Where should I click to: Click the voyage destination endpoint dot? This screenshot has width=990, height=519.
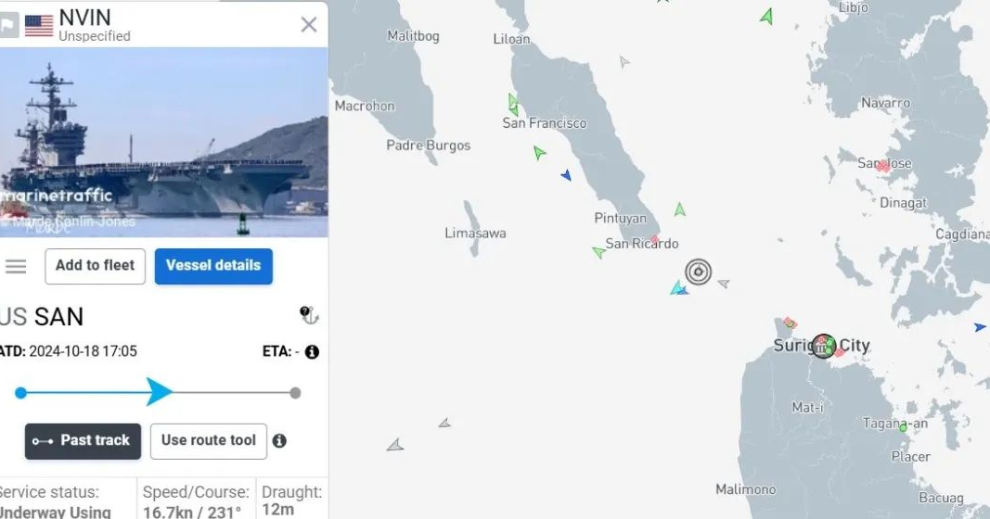pyautogui.click(x=295, y=393)
